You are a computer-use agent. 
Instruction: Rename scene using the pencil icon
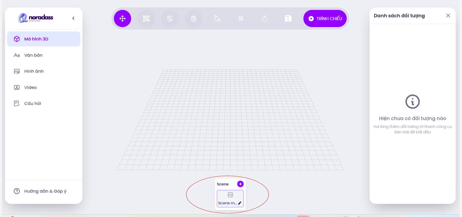pos(240,203)
